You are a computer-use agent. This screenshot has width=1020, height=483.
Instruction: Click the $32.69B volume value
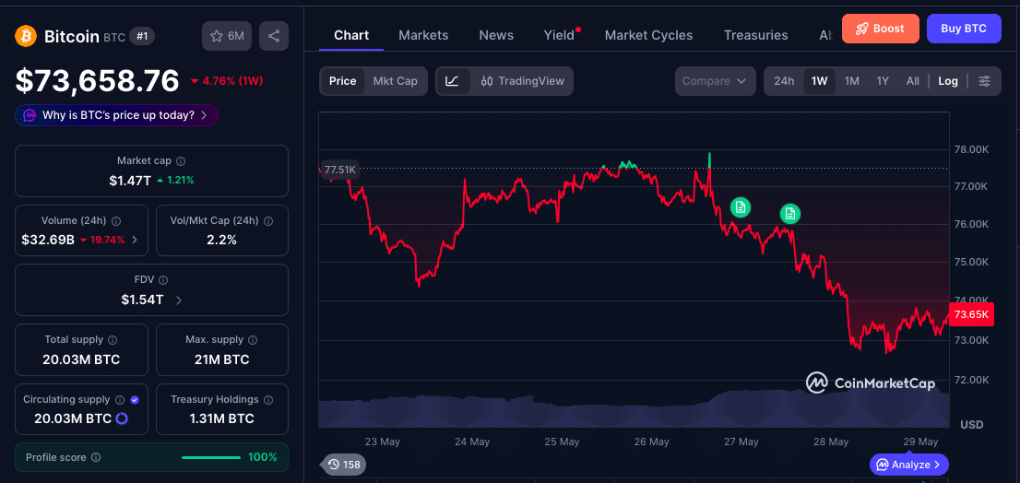tap(48, 240)
